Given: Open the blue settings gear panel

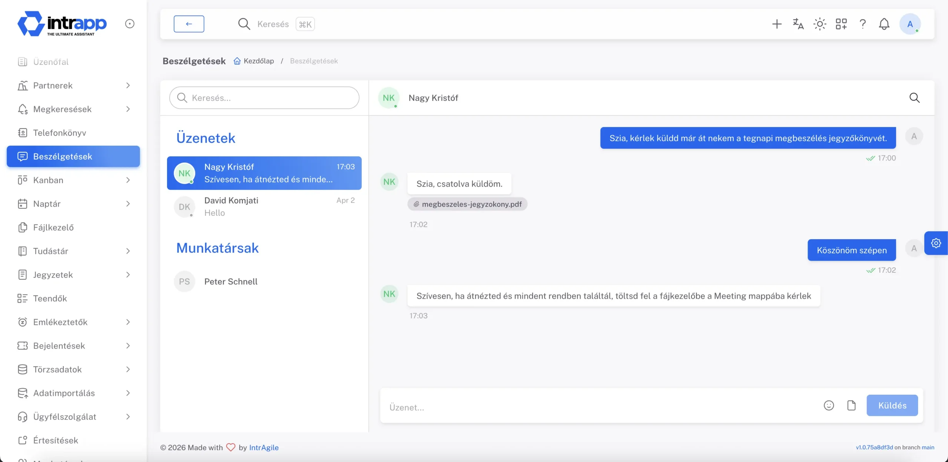Looking at the screenshot, I should [936, 243].
